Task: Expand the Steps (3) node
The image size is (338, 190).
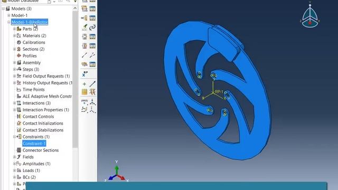Action: 14,69
